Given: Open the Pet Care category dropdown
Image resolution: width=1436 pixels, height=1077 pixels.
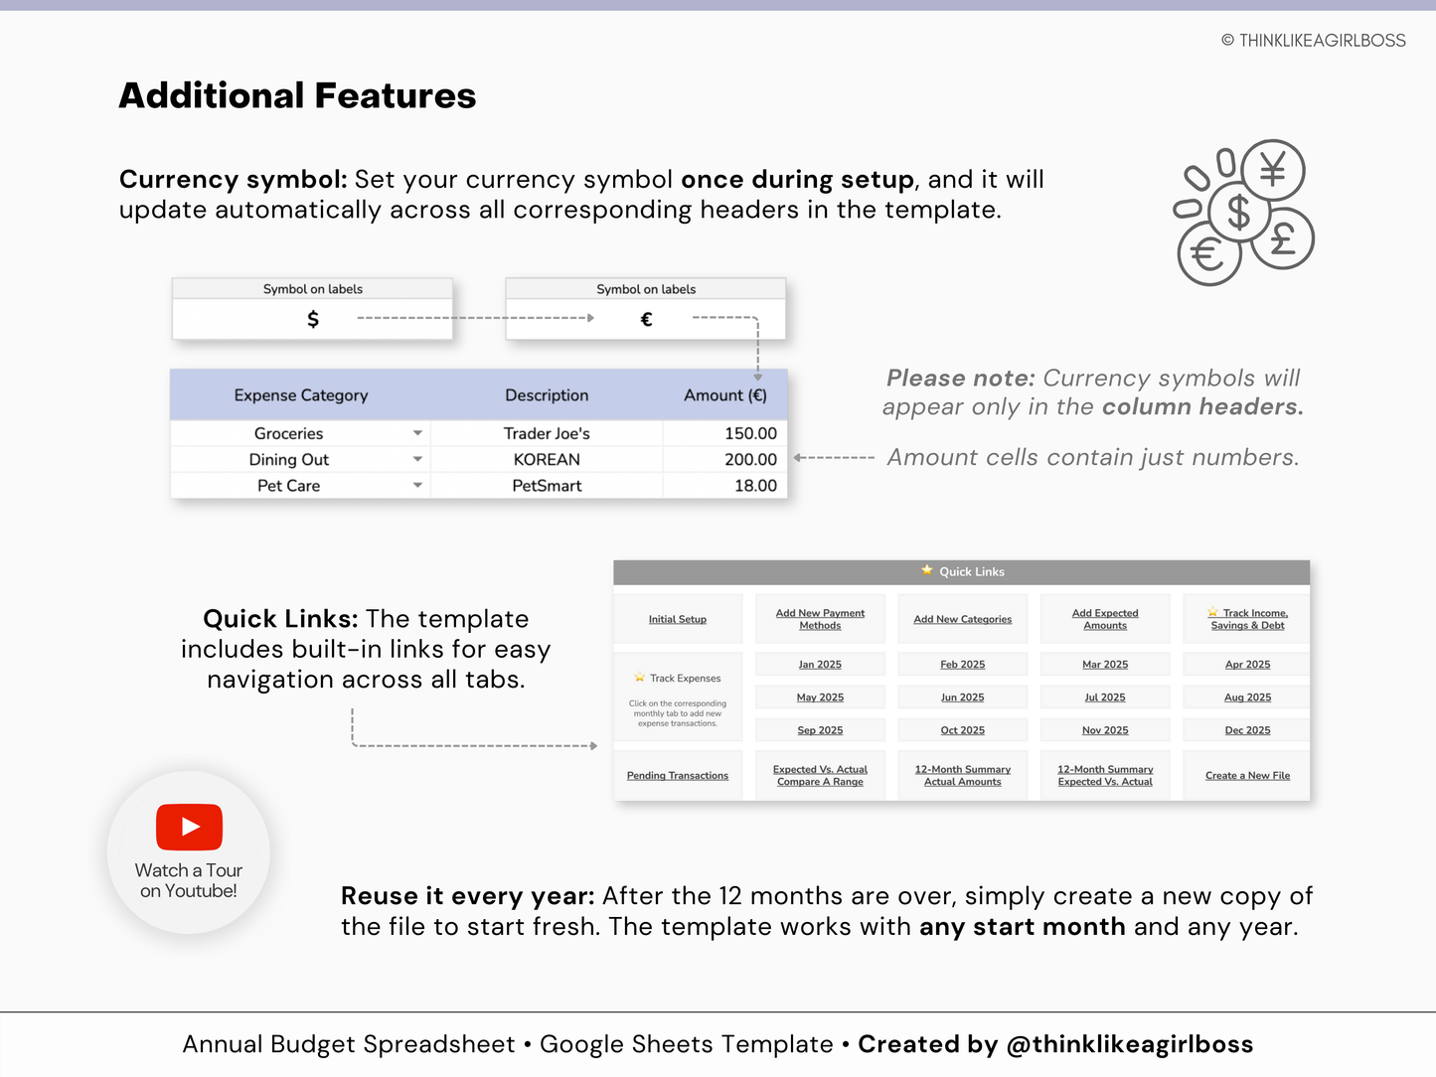Looking at the screenshot, I should pyautogui.click(x=417, y=485).
